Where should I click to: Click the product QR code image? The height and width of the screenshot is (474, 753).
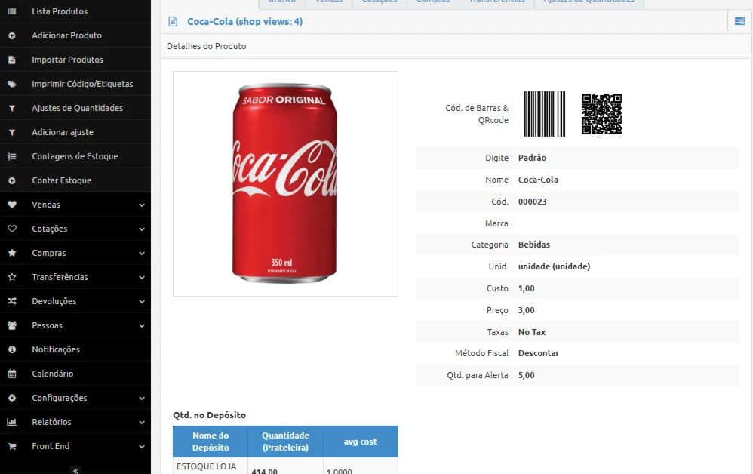pyautogui.click(x=601, y=114)
